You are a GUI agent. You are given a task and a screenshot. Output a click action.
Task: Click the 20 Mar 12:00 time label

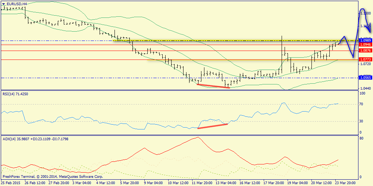tap(322, 183)
